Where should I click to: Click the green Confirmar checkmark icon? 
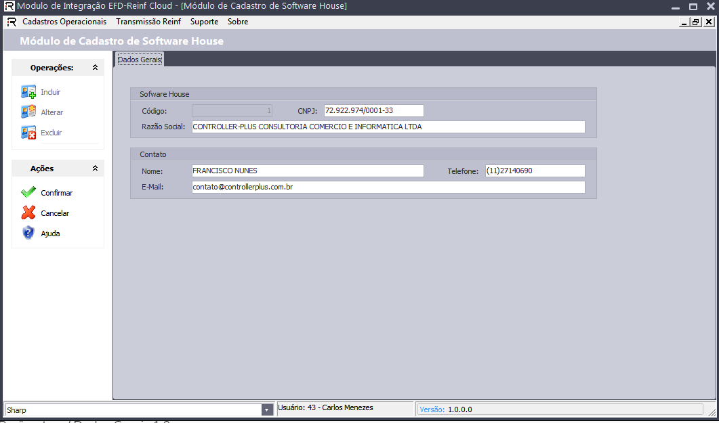28,193
